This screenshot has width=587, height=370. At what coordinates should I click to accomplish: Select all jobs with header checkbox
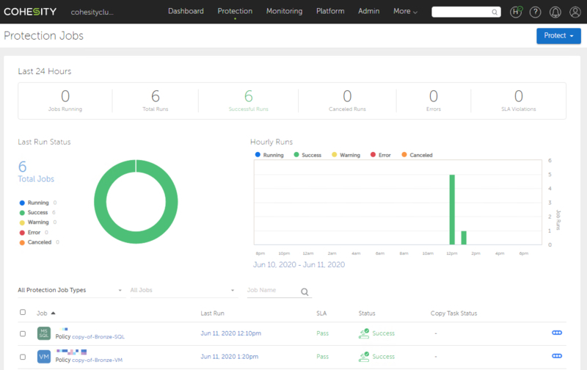pos(23,312)
